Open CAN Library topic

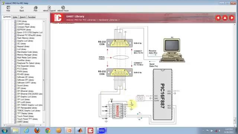[x=22, y=21]
